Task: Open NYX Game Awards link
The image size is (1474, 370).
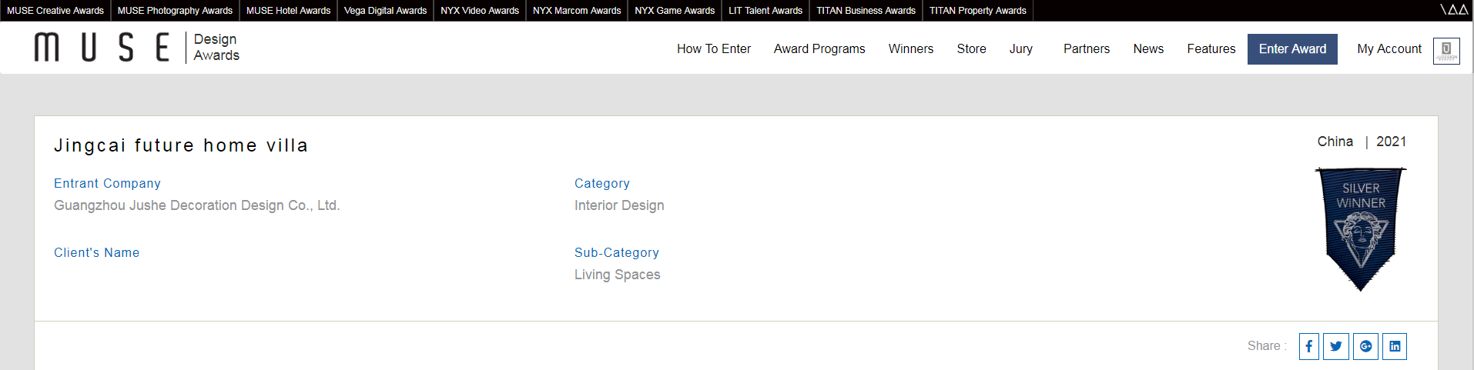Action: tap(674, 11)
